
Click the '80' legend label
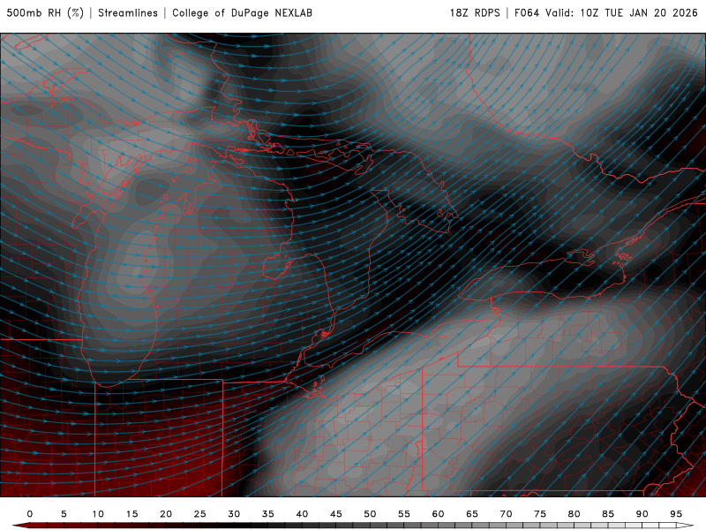click(575, 514)
